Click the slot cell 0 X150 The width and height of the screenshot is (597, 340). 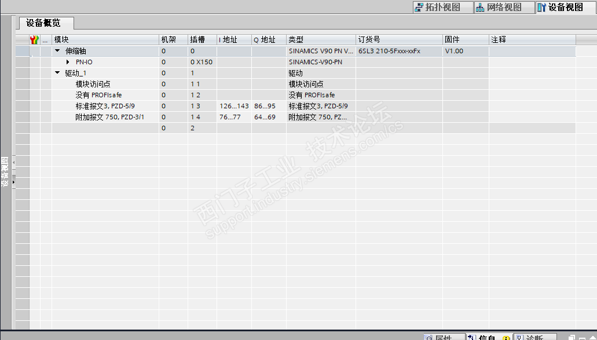pyautogui.click(x=202, y=62)
